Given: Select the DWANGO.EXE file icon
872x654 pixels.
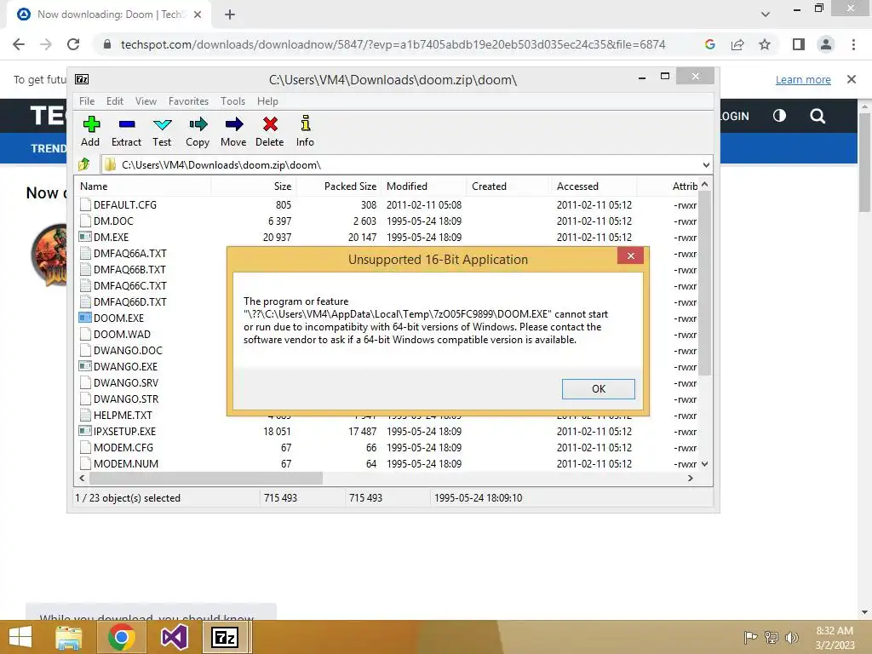Looking at the screenshot, I should click(x=84, y=366).
